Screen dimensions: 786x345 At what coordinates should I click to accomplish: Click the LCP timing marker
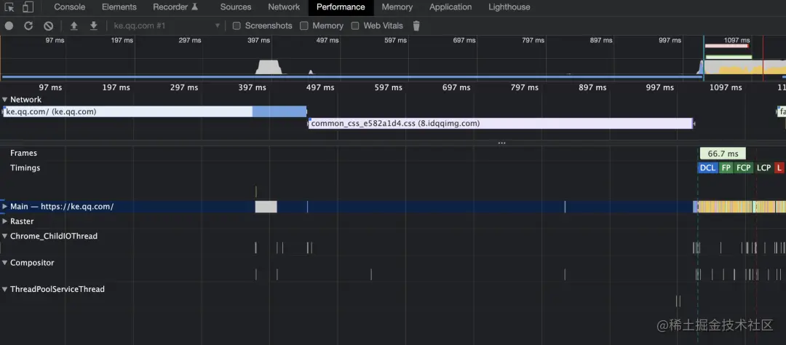click(x=763, y=168)
